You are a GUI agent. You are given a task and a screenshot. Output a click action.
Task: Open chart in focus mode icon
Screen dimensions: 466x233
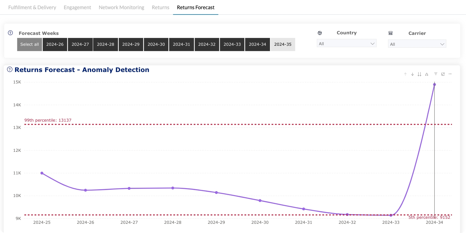[x=443, y=74]
